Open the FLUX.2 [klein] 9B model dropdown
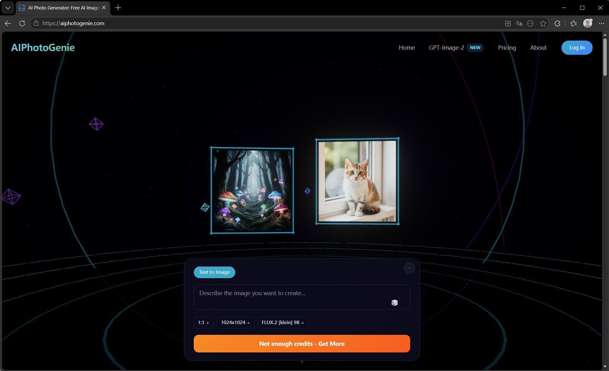Image resolution: width=609 pixels, height=371 pixels. tap(283, 323)
